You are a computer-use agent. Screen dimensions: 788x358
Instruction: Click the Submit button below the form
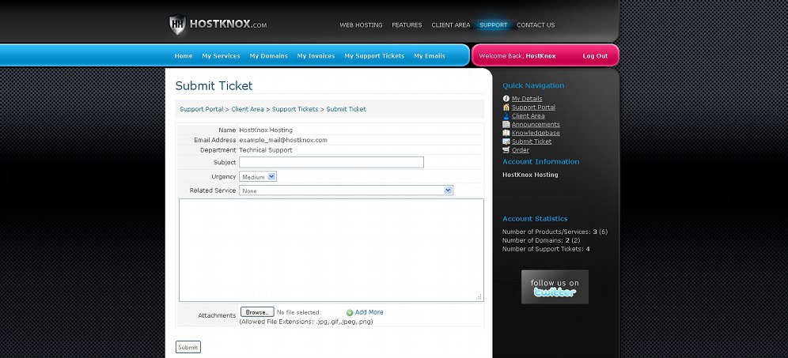point(188,347)
